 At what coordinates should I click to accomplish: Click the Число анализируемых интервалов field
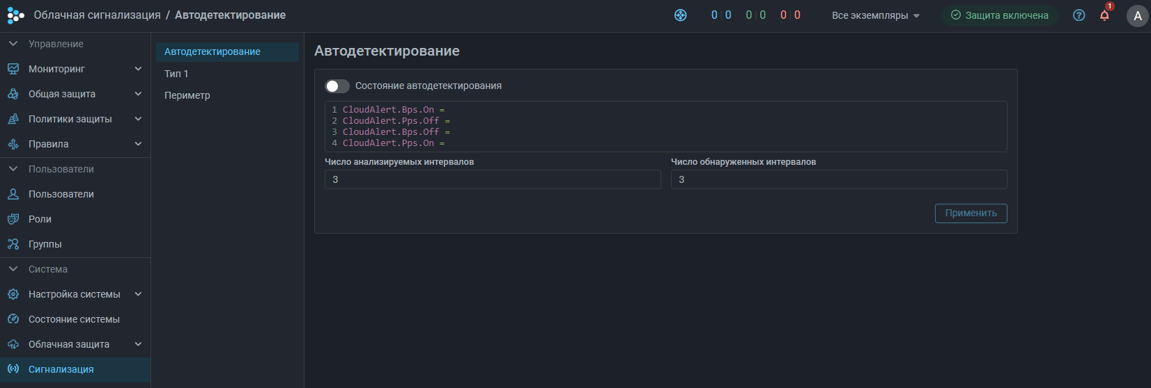(x=492, y=179)
